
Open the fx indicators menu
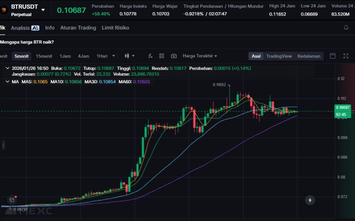(x=150, y=56)
